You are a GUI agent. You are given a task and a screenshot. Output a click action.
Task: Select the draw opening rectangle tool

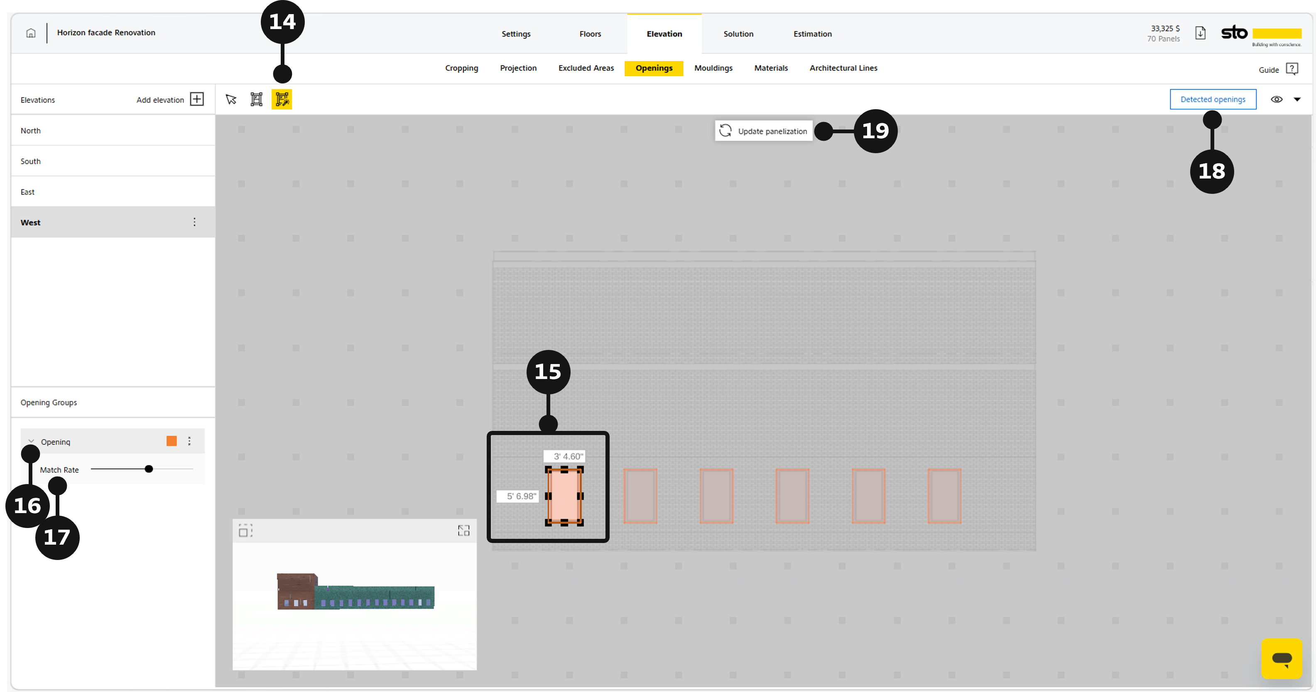[257, 99]
